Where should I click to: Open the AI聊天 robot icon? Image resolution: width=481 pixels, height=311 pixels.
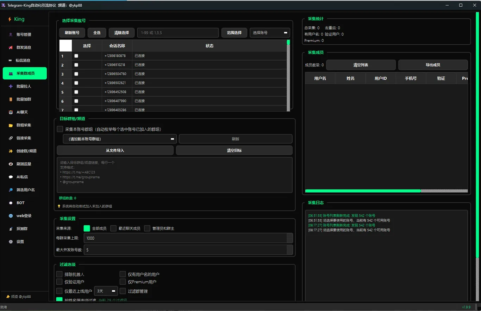[x=11, y=112]
